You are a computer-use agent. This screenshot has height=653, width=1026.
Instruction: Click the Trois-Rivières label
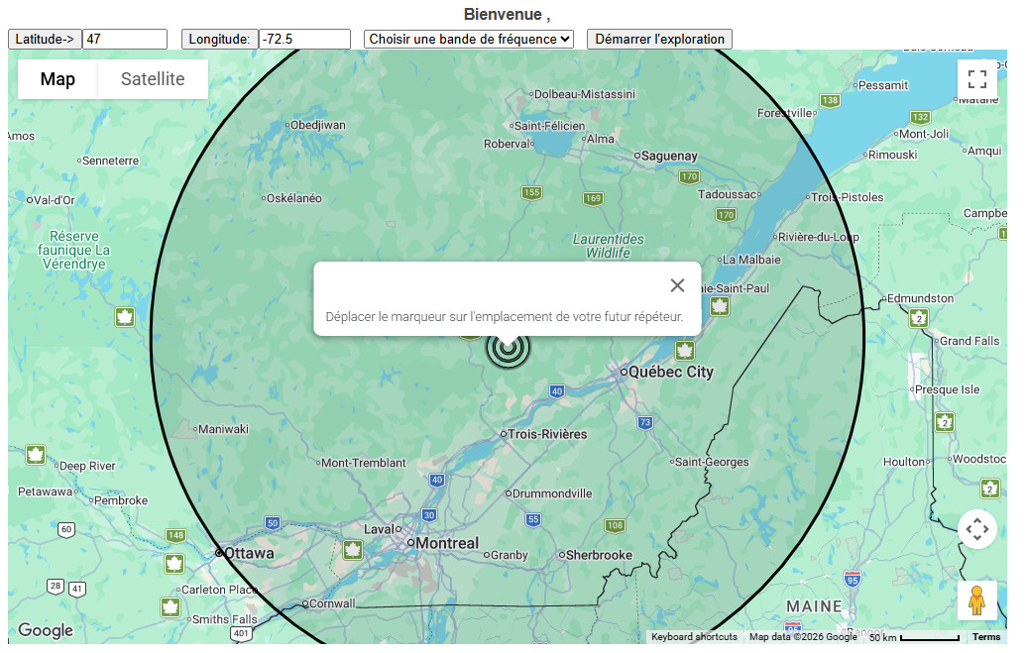[547, 434]
